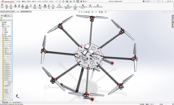174x105 pixels.
Task: Open the SOLIDWORKS Resources home icon in task pane
Action: [x=173, y=16]
